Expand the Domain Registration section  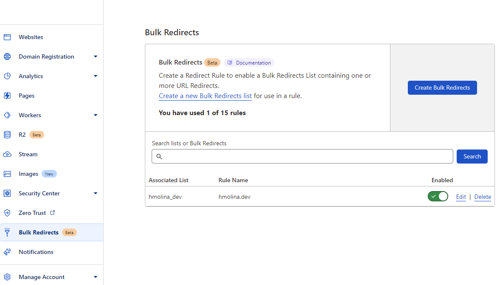point(96,56)
